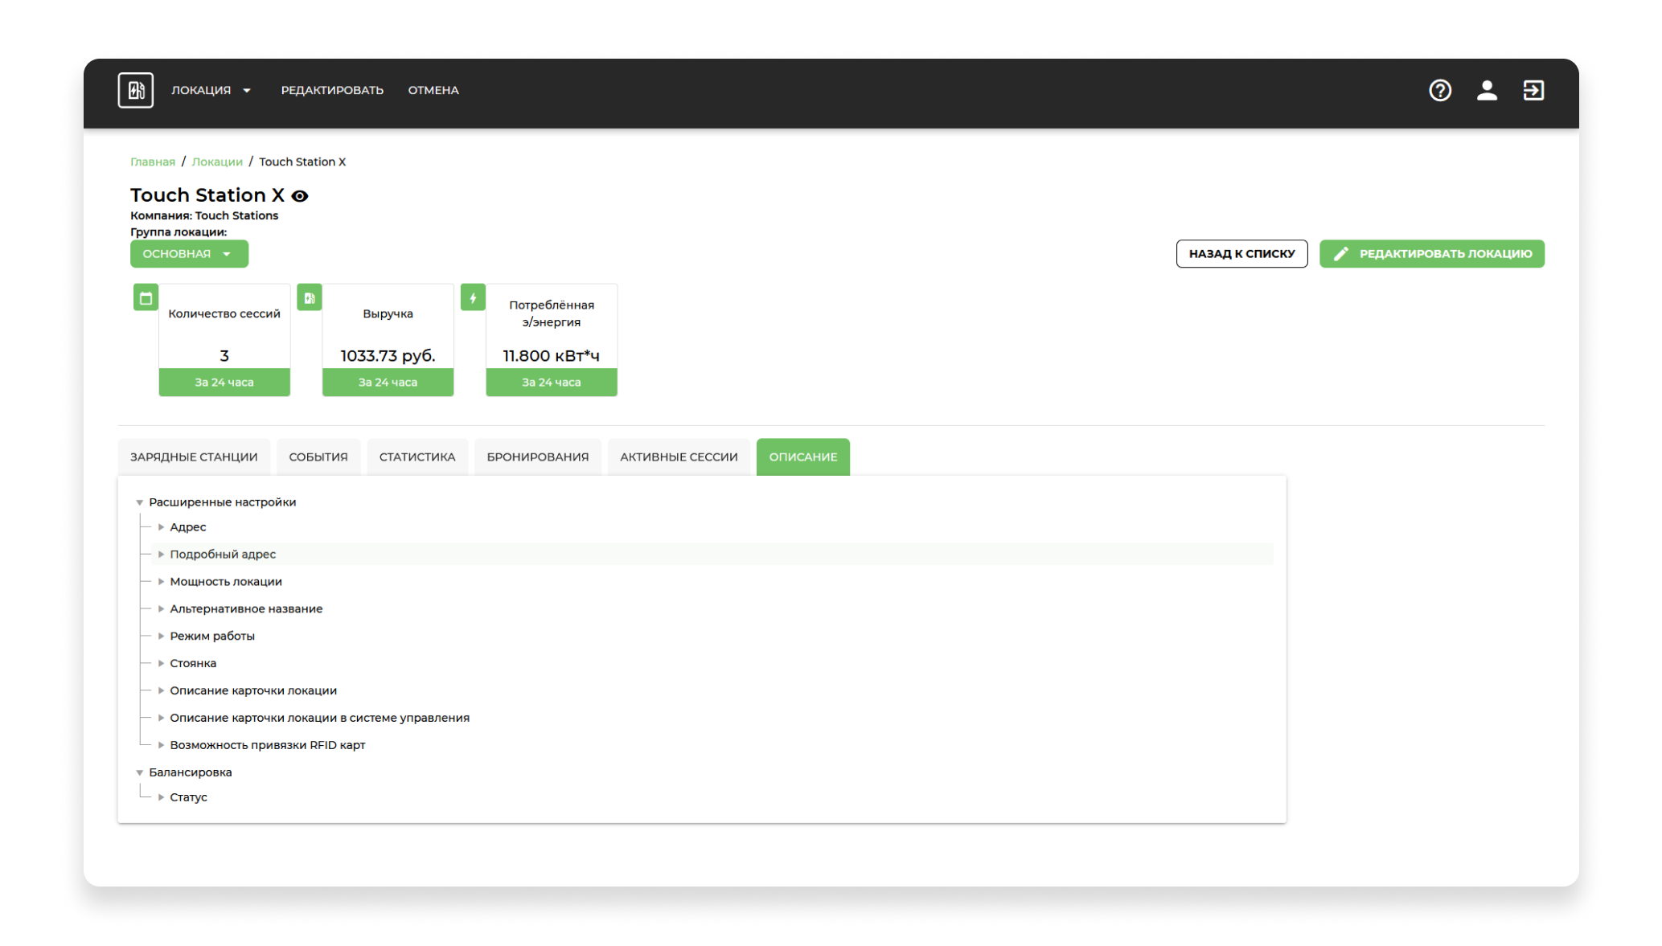Screen dimensions: 1662x946
Task: Click 'За 24 часа' under session count
Action: [224, 383]
